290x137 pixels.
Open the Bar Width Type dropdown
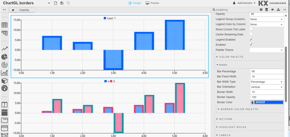(266, 82)
